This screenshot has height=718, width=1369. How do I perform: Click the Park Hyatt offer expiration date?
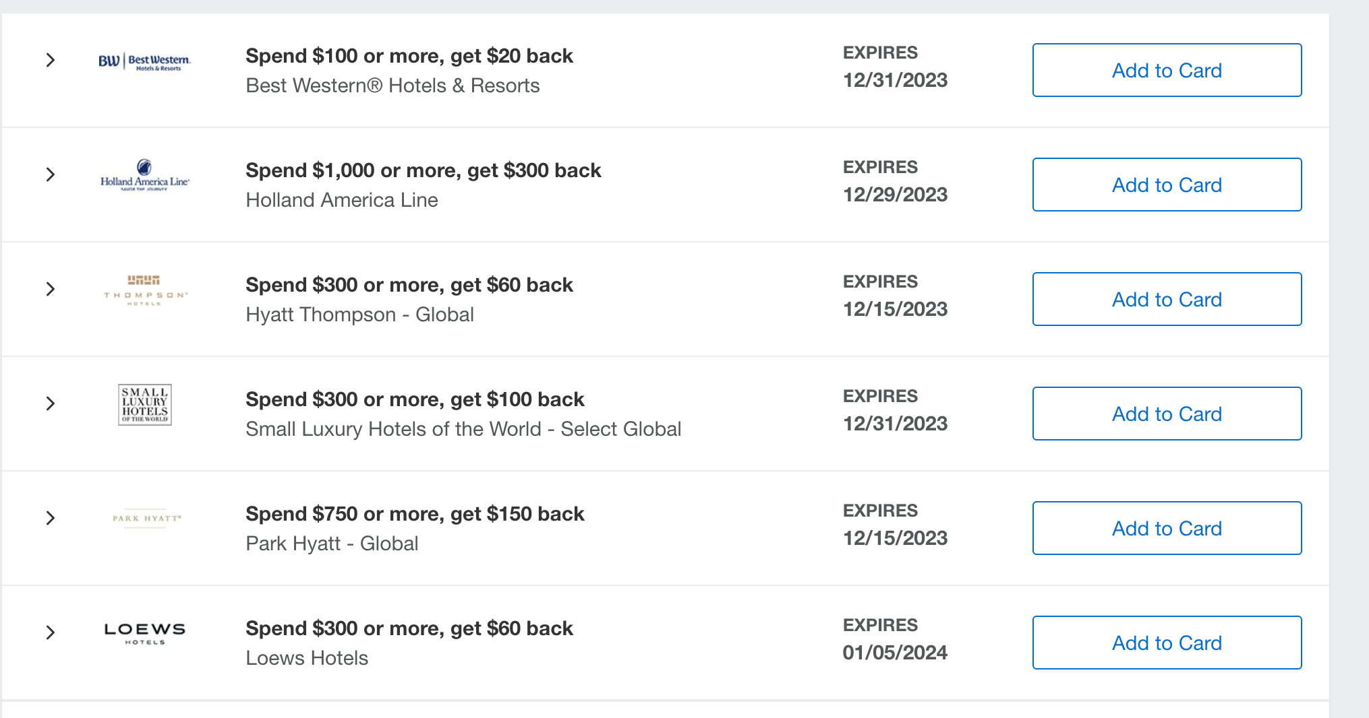[x=895, y=537]
